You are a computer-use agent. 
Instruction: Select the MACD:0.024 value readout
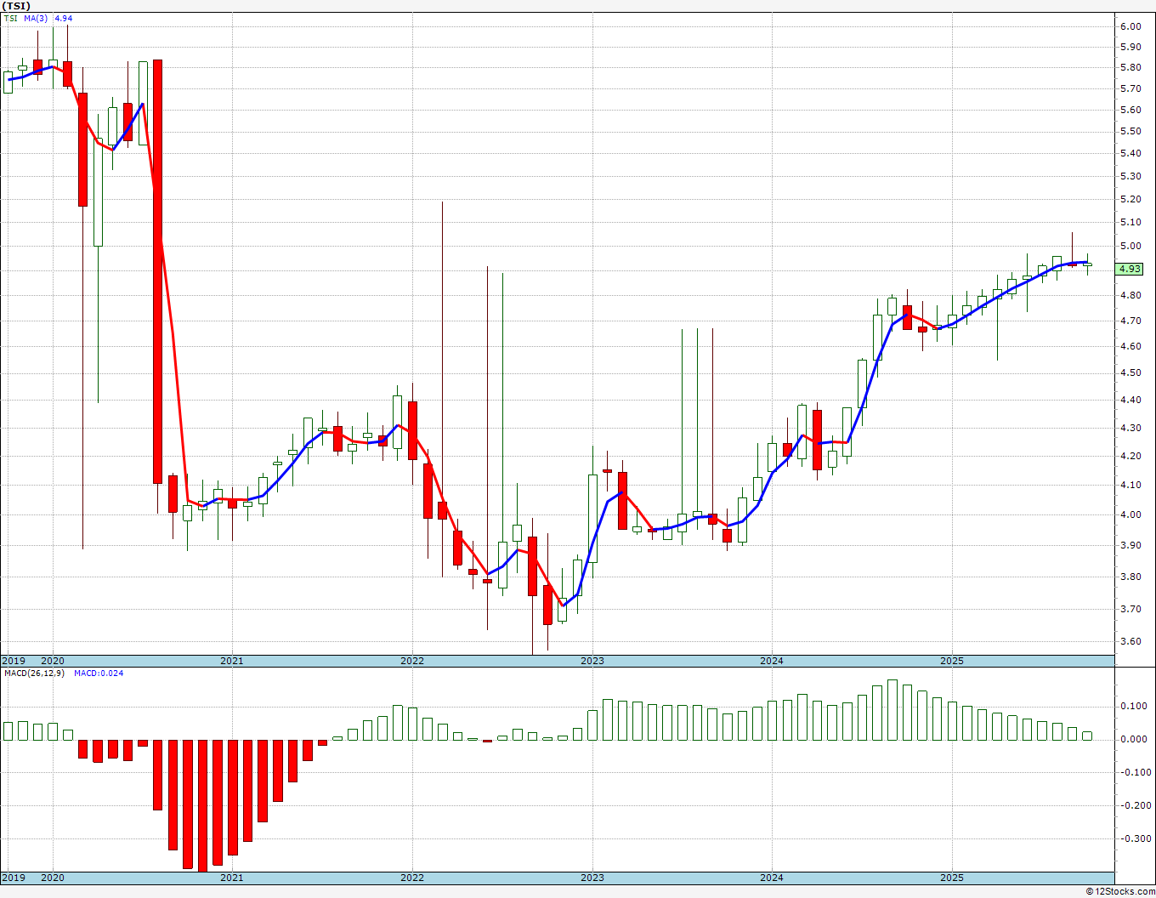(99, 673)
